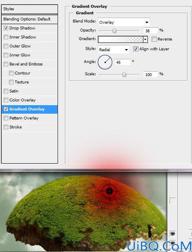Enable the Inner Glow checkbox
192x252 pixels.
6,55
